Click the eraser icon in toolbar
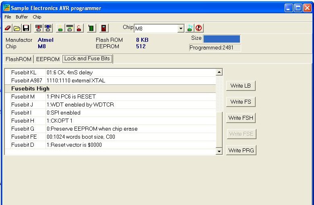The width and height of the screenshot is (314, 205). coord(8,28)
